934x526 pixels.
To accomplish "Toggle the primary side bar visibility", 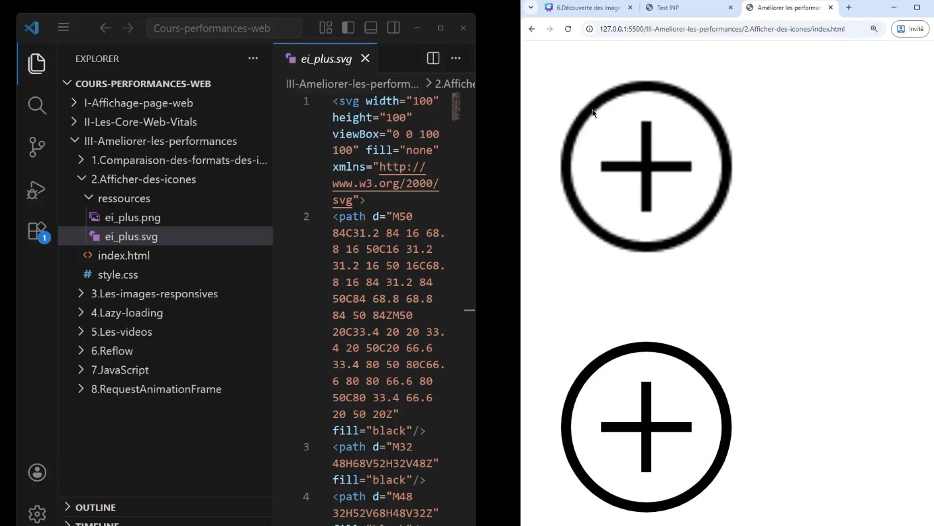I will coord(348,28).
